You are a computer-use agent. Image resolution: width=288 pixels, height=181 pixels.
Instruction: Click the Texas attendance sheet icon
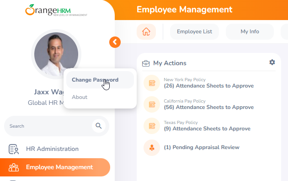click(x=152, y=126)
